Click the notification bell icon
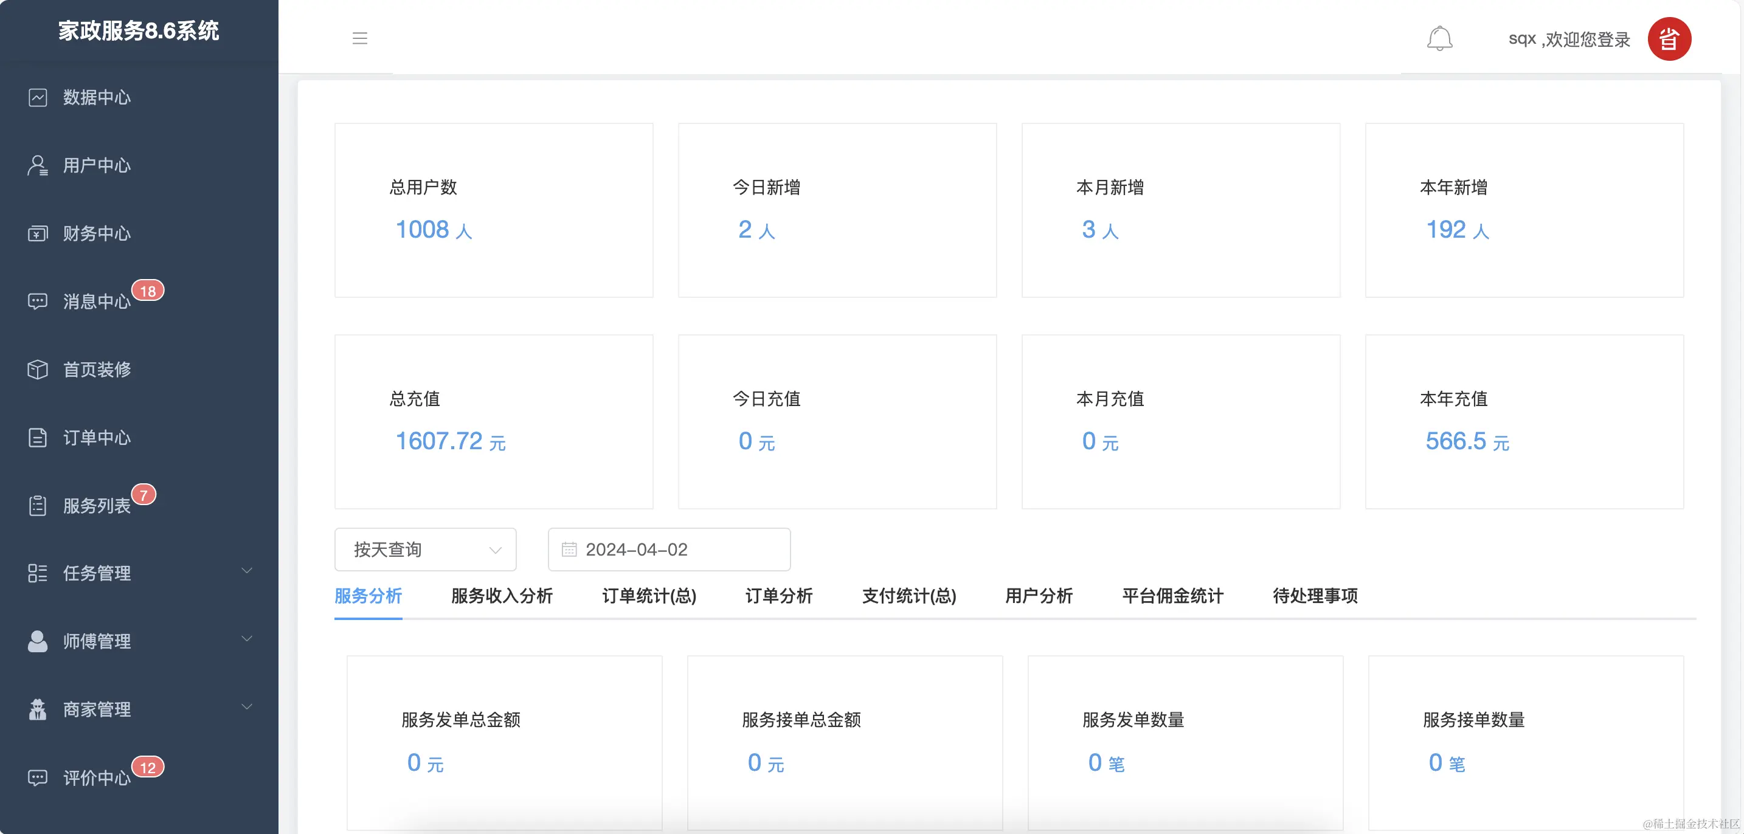This screenshot has height=834, width=1744. click(1440, 38)
